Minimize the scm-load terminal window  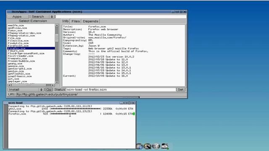point(121,103)
